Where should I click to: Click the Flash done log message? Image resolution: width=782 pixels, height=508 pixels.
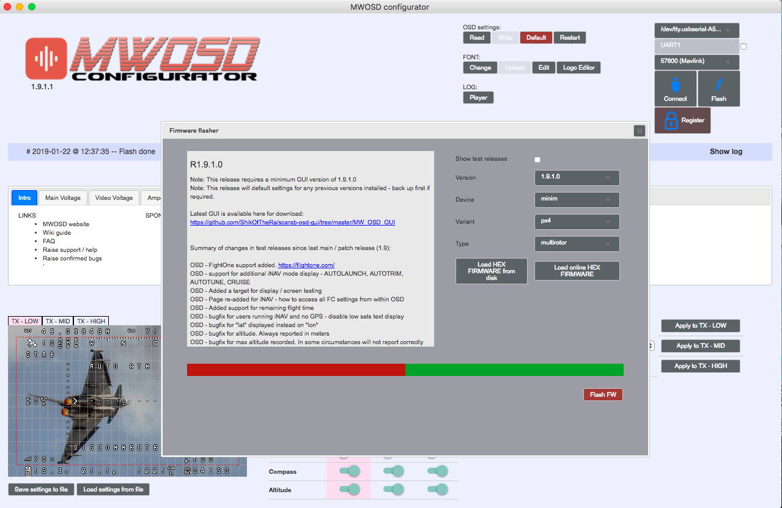(91, 152)
